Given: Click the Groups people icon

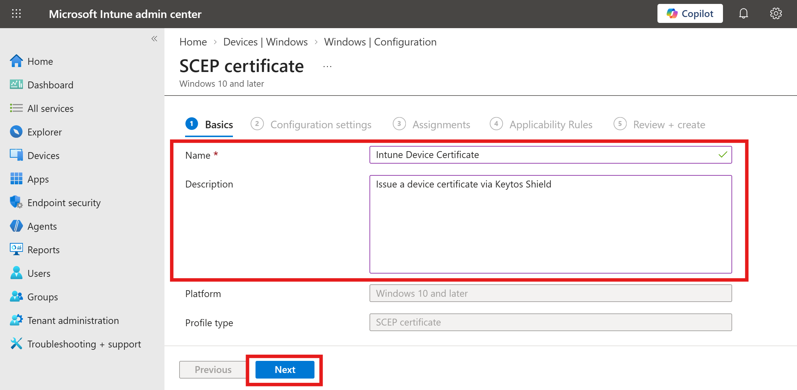Looking at the screenshot, I should tap(16, 296).
